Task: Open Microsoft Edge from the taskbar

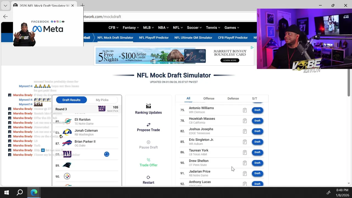Action: point(34,193)
